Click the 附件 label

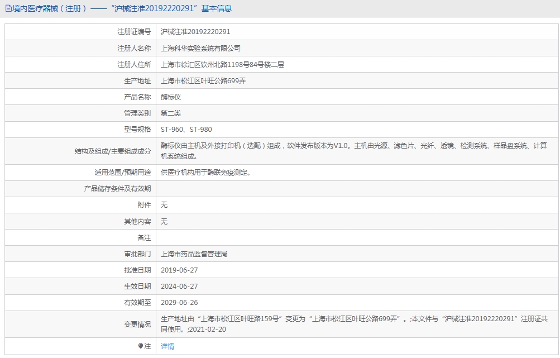pos(144,205)
